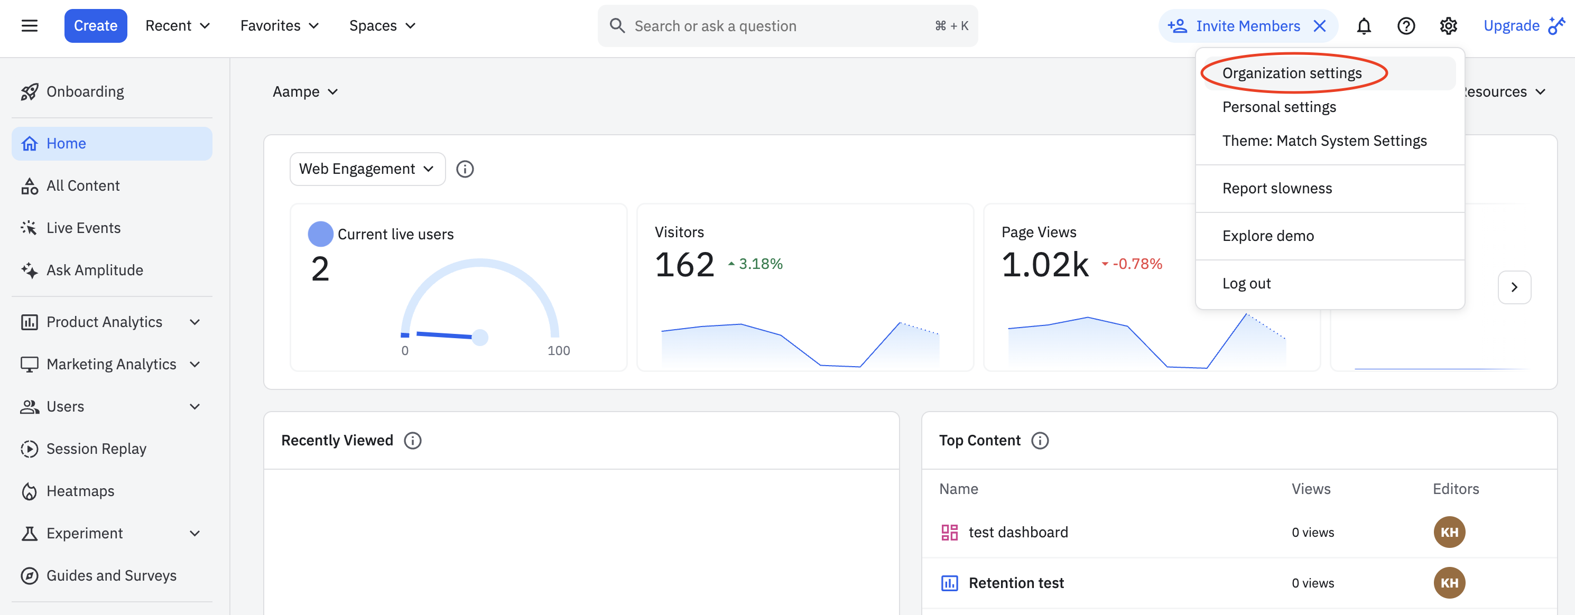
Task: Dismiss the Invite Members X icon
Action: 1319,26
